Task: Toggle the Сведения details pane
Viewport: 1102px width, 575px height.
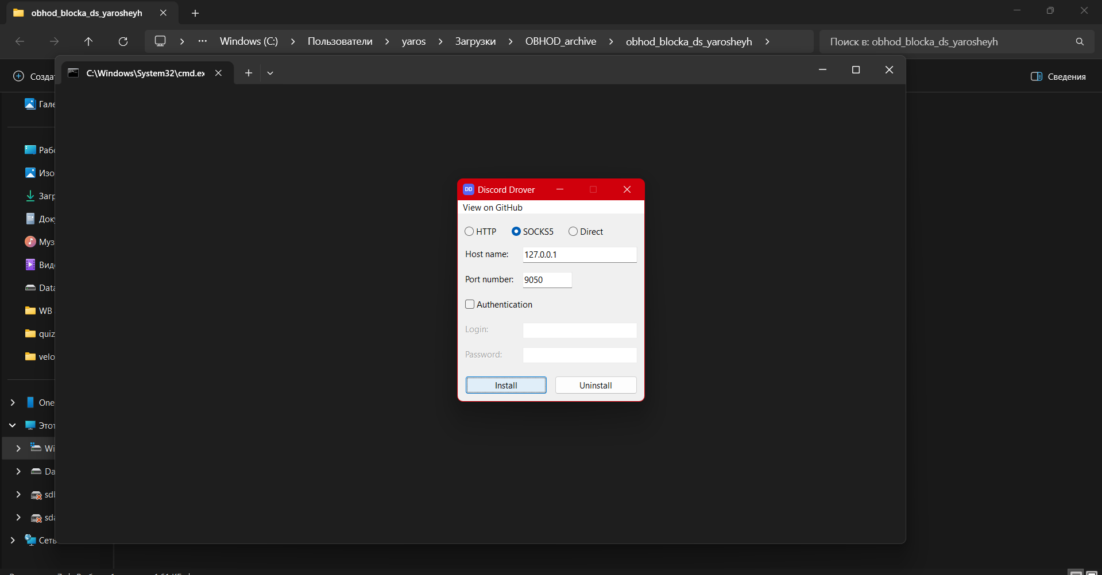Action: (x=1058, y=76)
